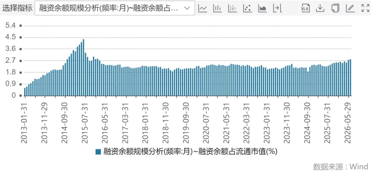Click the 2020-07-31 axis date label
This screenshot has height=172, width=371.
click(207, 123)
